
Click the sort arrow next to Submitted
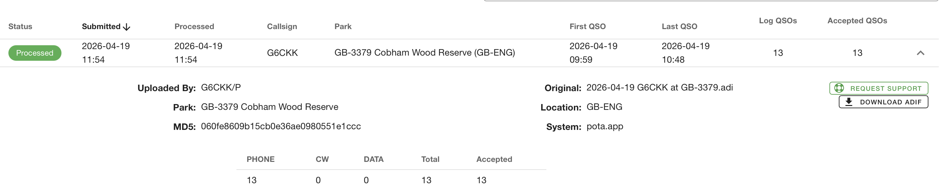pos(126,27)
